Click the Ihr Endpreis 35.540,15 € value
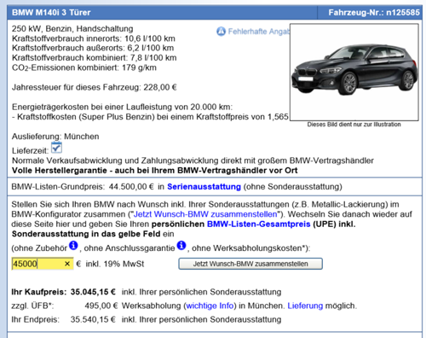Viewport: 426px width, 338px height. [x=93, y=319]
